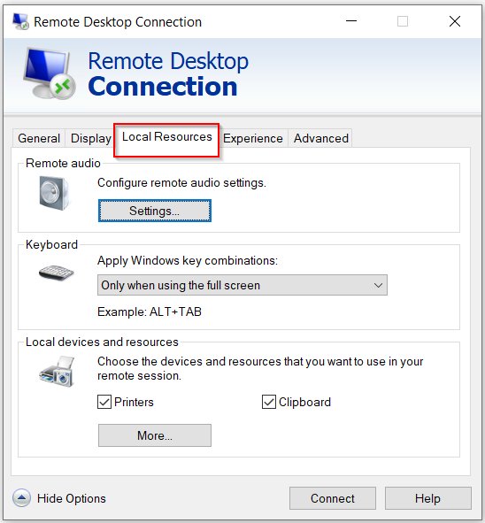Open remote audio Settings button
The height and width of the screenshot is (523, 485).
[155, 211]
